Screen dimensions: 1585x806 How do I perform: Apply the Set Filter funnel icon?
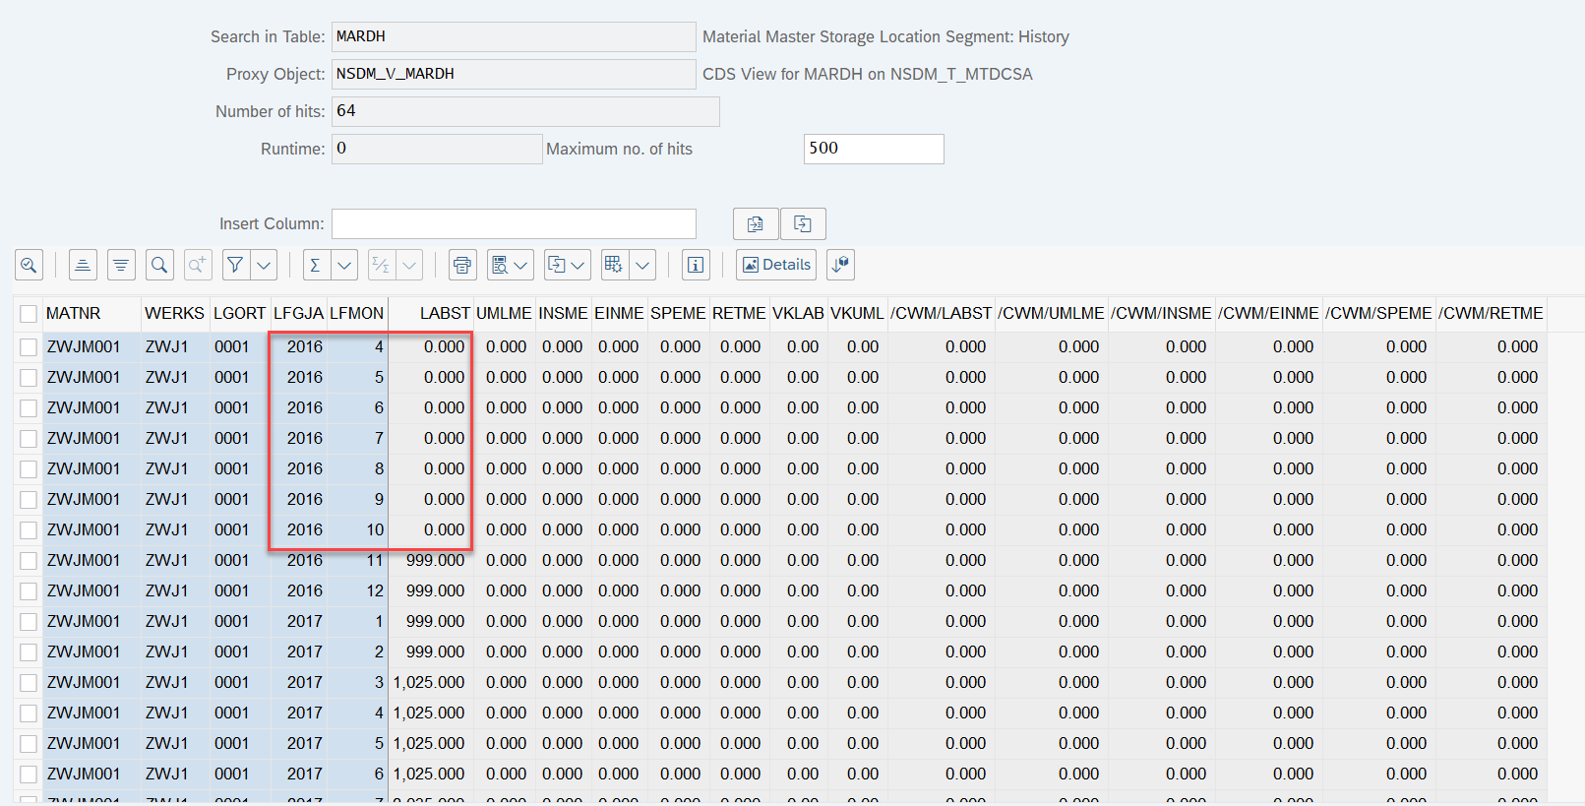pos(235,265)
